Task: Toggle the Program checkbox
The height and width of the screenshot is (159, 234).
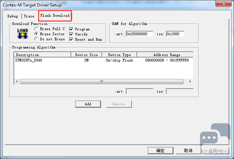Action: [x=71, y=29]
